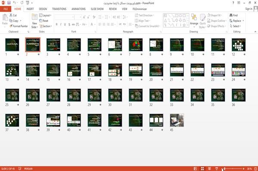Switch to Normal view in status bar
Image resolution: width=258 pixels, height=171 pixels.
195,168
